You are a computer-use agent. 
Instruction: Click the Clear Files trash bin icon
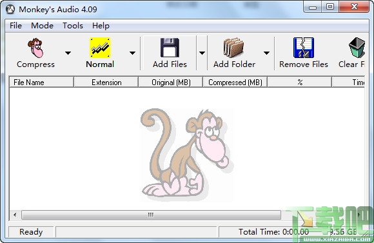[357, 48]
